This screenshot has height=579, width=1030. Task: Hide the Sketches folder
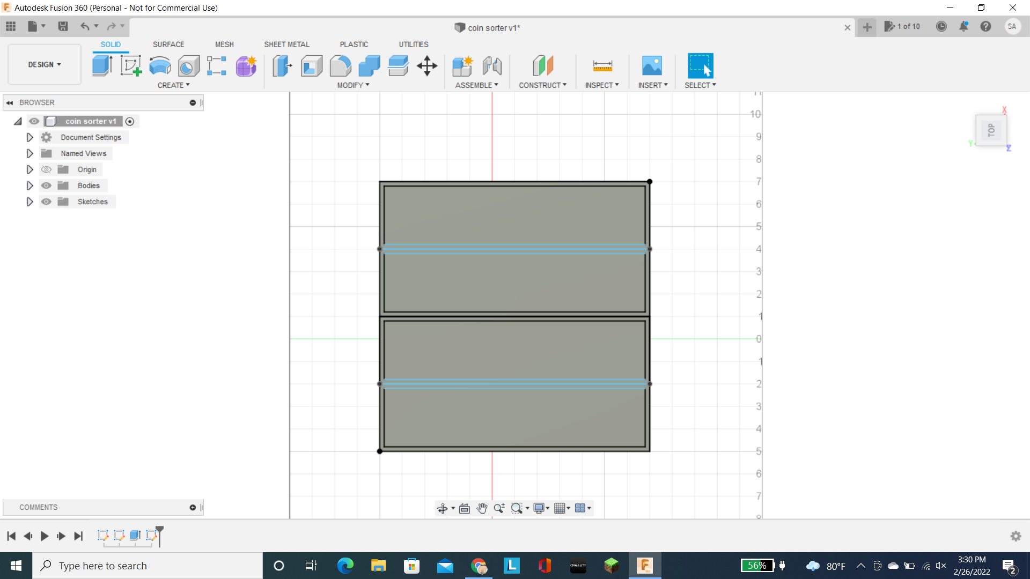(x=47, y=202)
